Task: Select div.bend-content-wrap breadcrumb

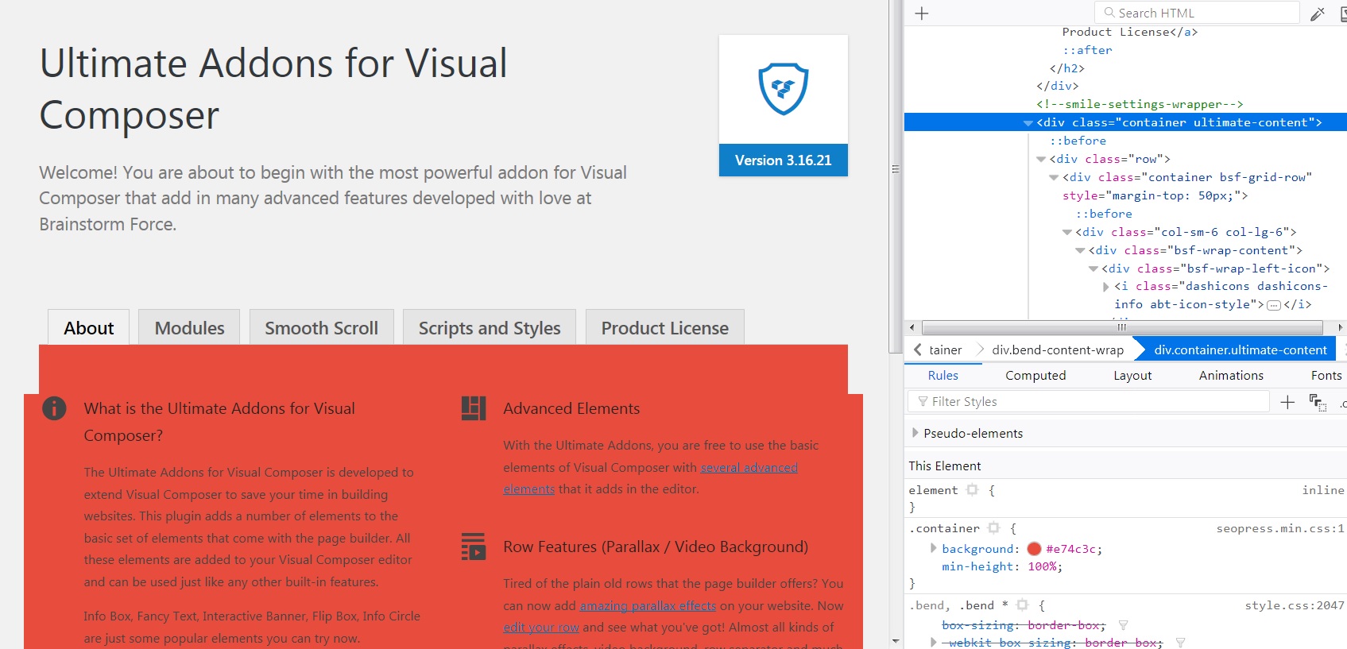Action: pos(1057,350)
